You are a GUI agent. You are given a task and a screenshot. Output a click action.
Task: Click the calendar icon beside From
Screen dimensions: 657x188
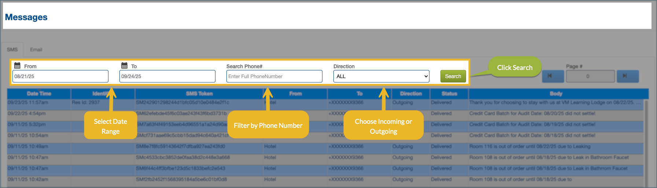click(17, 66)
